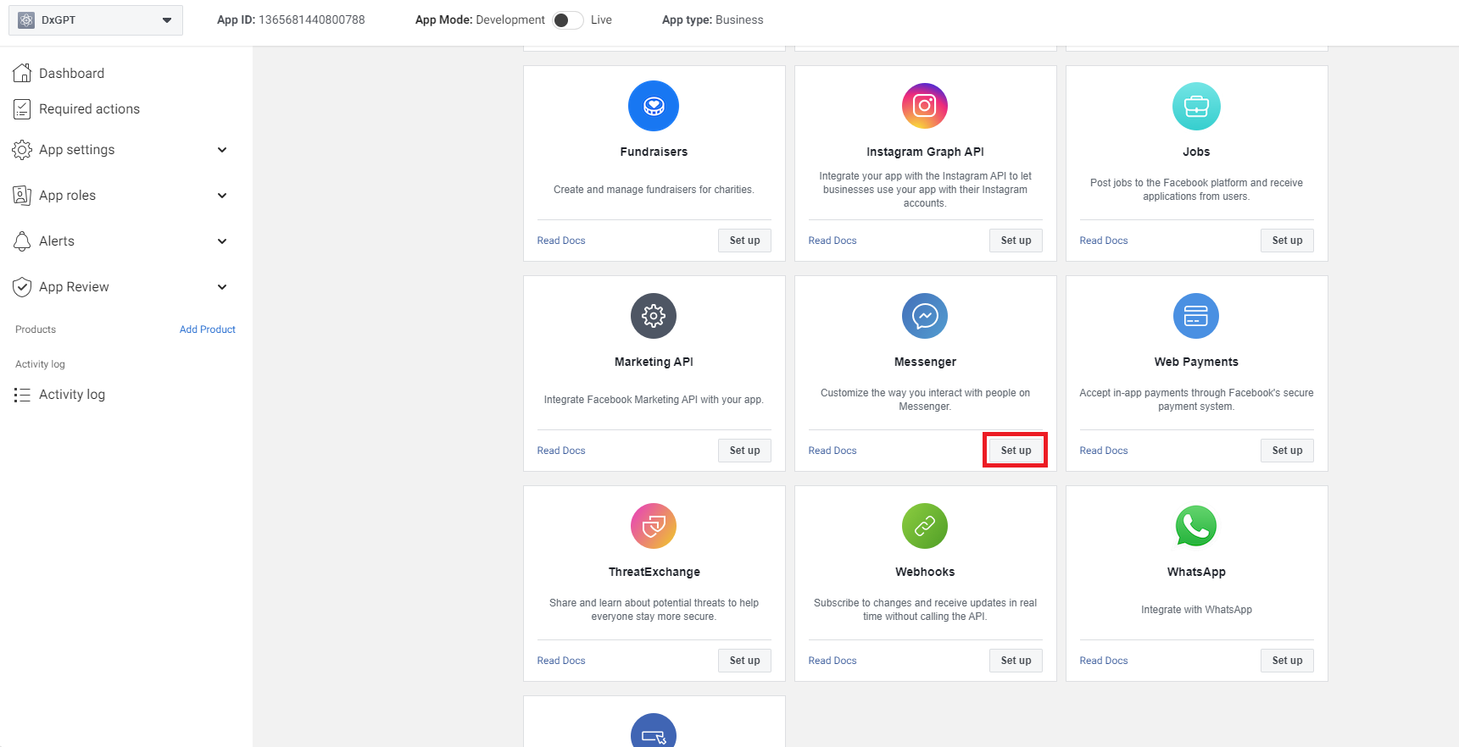The height and width of the screenshot is (747, 1459).
Task: Go to Required actions in sidebar
Action: (89, 109)
